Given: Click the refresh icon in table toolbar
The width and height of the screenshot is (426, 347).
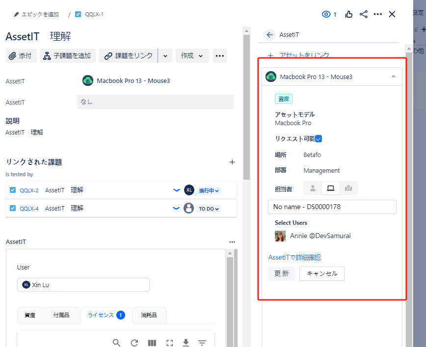Looking at the screenshot, I should pos(134,343).
